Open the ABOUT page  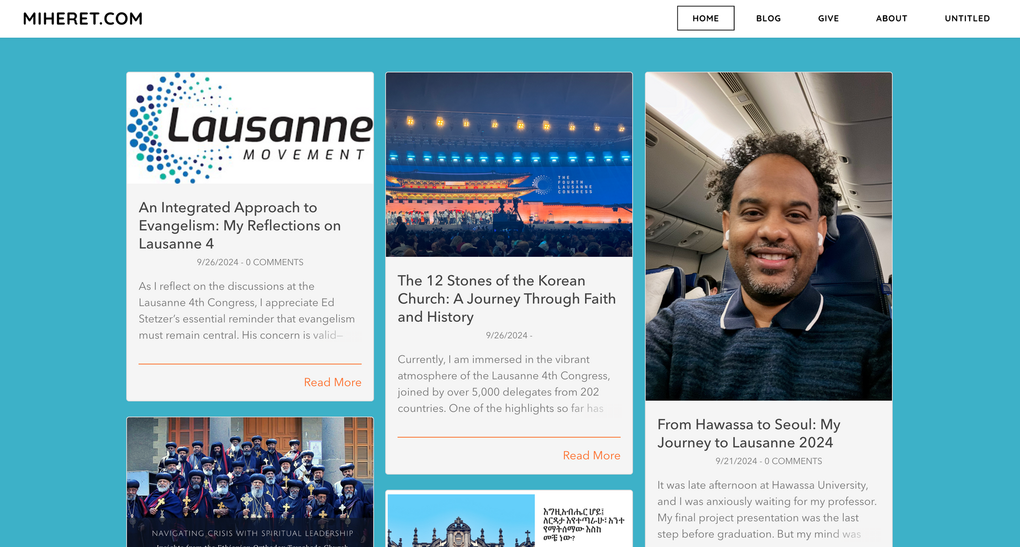[x=891, y=18]
